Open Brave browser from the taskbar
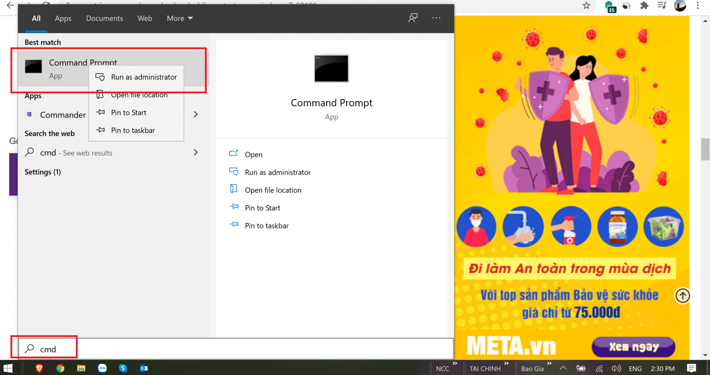710x375 pixels. (39, 368)
